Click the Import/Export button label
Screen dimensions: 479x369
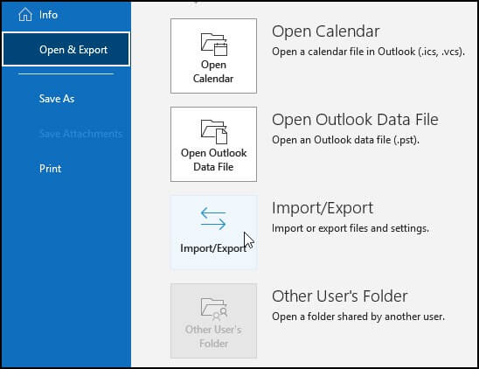(x=213, y=248)
